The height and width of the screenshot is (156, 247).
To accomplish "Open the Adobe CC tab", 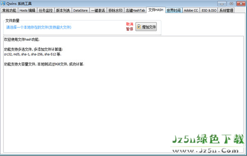I will 191,10.
